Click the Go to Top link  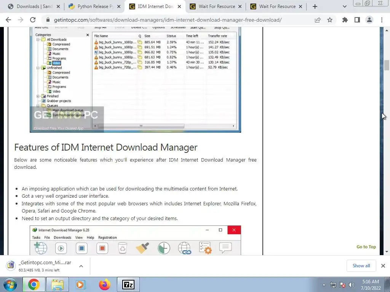tap(366, 246)
